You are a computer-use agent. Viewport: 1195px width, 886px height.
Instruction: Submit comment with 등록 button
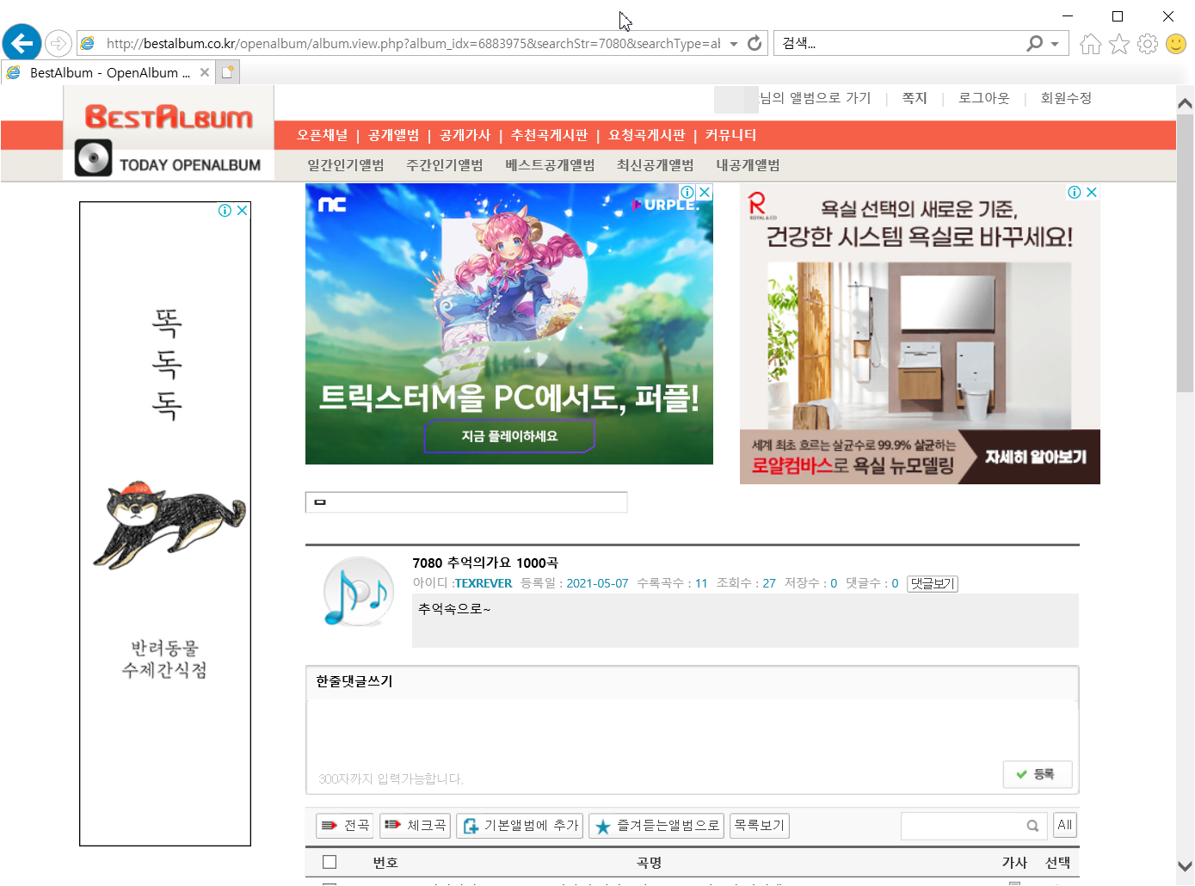tap(1038, 774)
